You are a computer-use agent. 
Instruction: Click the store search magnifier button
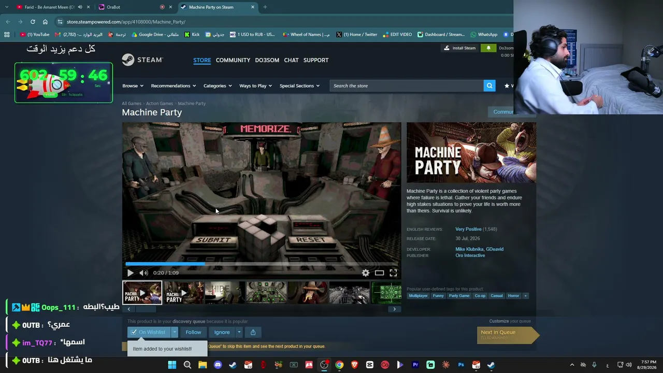[x=489, y=85]
